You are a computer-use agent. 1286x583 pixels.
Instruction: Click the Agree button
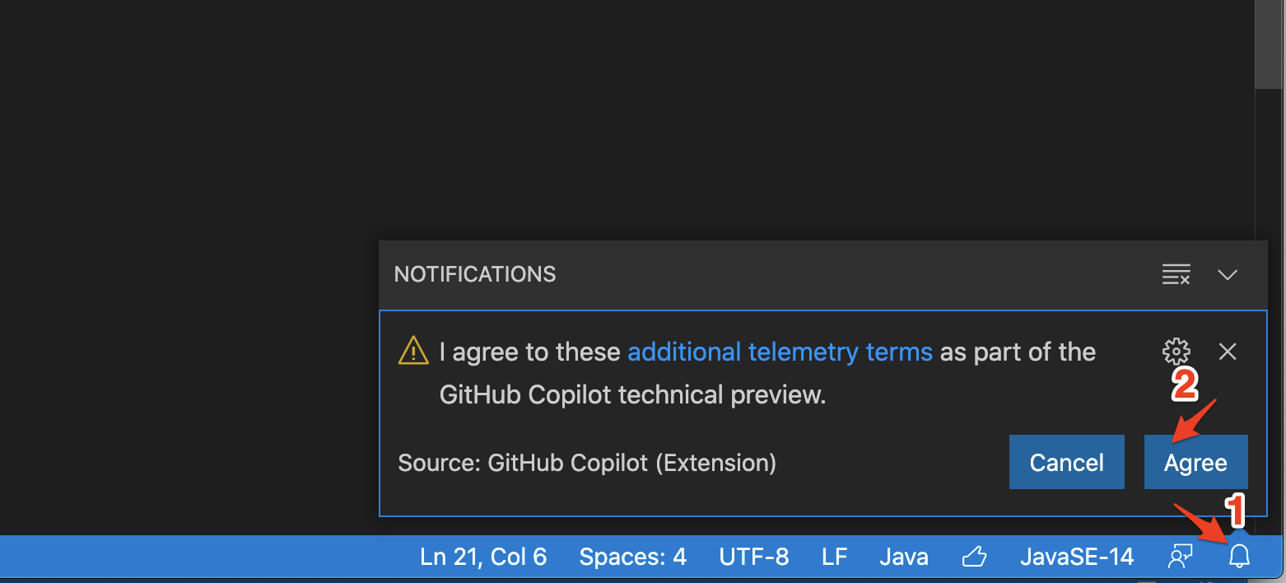pos(1195,462)
